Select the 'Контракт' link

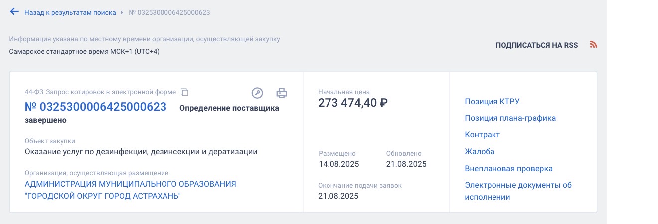[482, 135]
